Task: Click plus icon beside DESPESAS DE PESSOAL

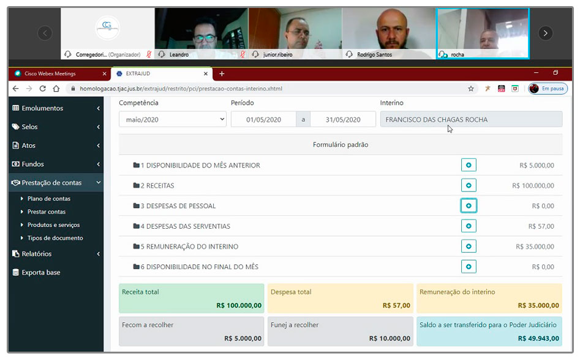Action: (469, 205)
